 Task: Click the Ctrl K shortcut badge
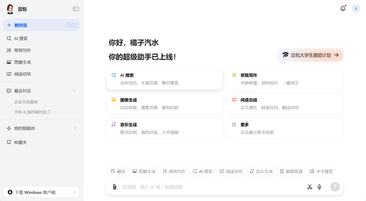72,25
